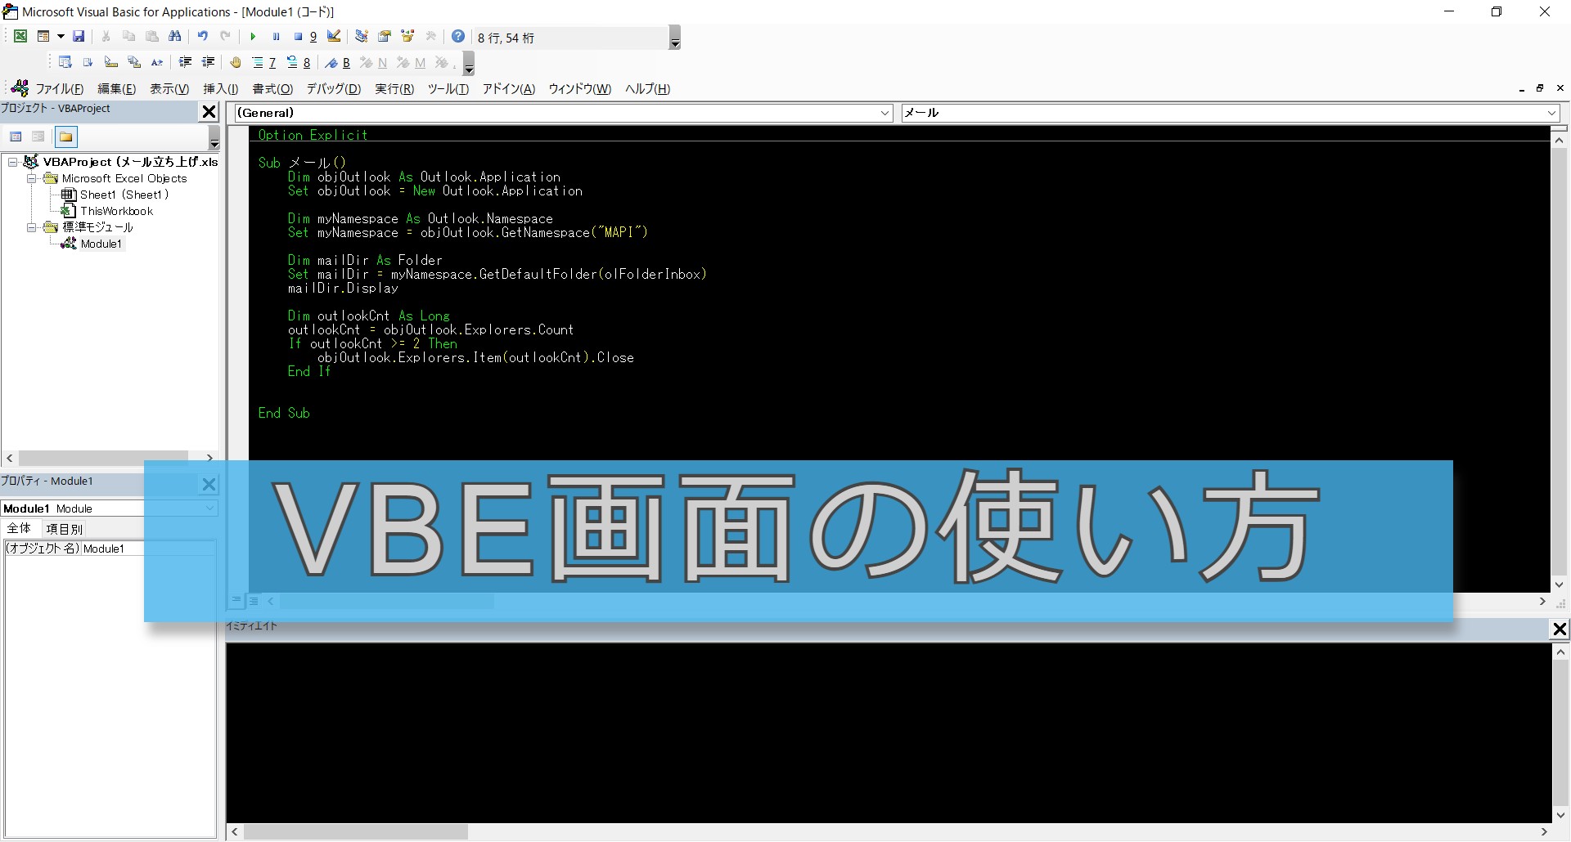Collapse the 標準モジュール folder

[x=32, y=227]
